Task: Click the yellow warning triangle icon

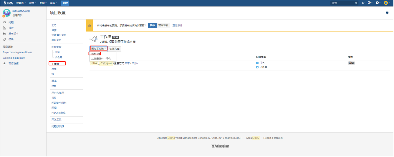Action: [90, 25]
